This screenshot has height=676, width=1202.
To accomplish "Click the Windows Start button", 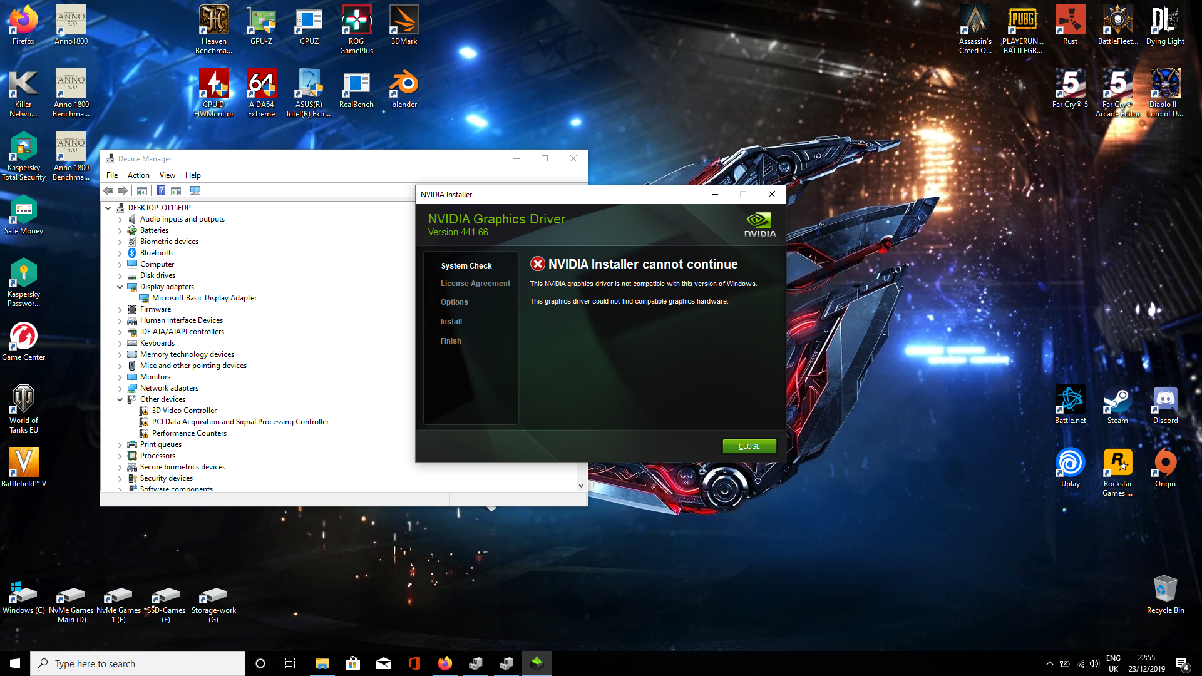I will pyautogui.click(x=15, y=663).
